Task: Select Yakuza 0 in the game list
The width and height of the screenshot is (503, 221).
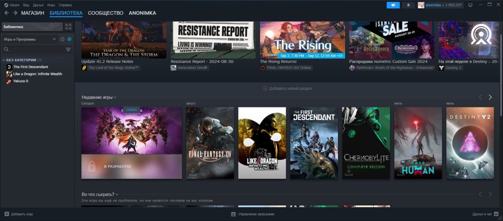Action: click(21, 81)
